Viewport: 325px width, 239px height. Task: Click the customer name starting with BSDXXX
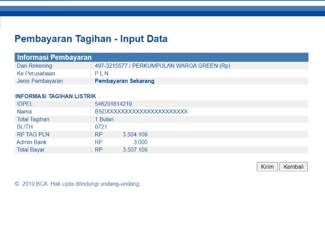141,111
